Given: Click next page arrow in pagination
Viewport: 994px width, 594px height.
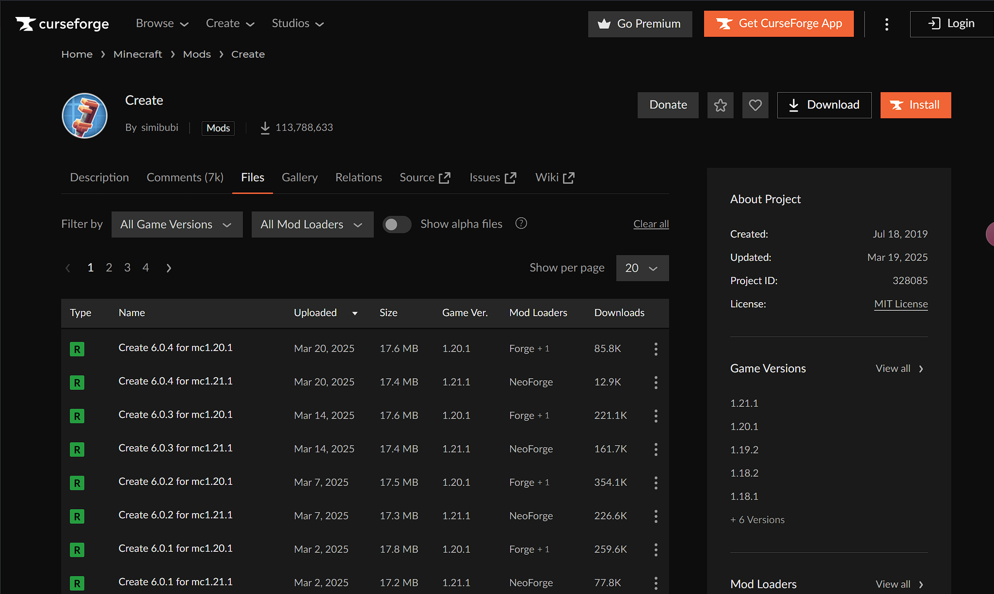Looking at the screenshot, I should point(169,268).
